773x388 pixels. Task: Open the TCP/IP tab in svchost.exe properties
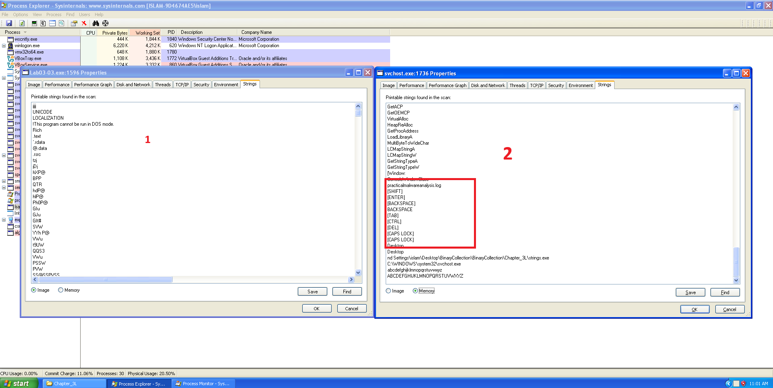[x=536, y=85]
